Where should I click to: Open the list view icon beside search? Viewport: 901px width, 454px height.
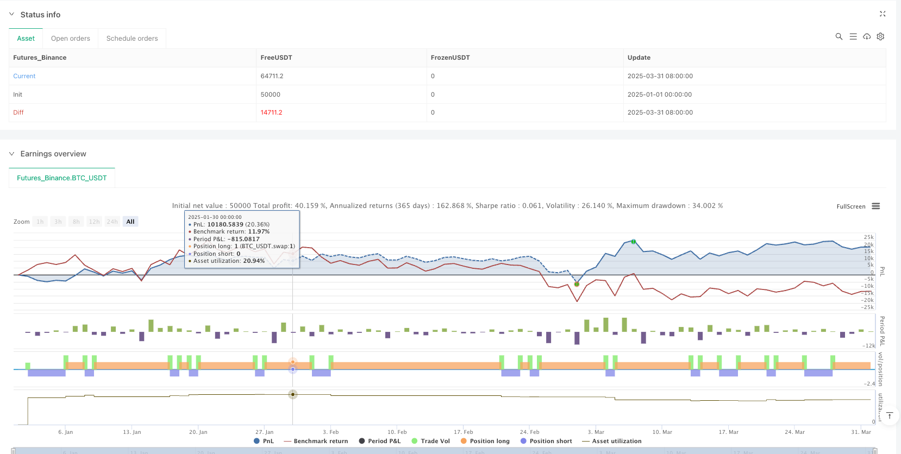click(x=853, y=36)
